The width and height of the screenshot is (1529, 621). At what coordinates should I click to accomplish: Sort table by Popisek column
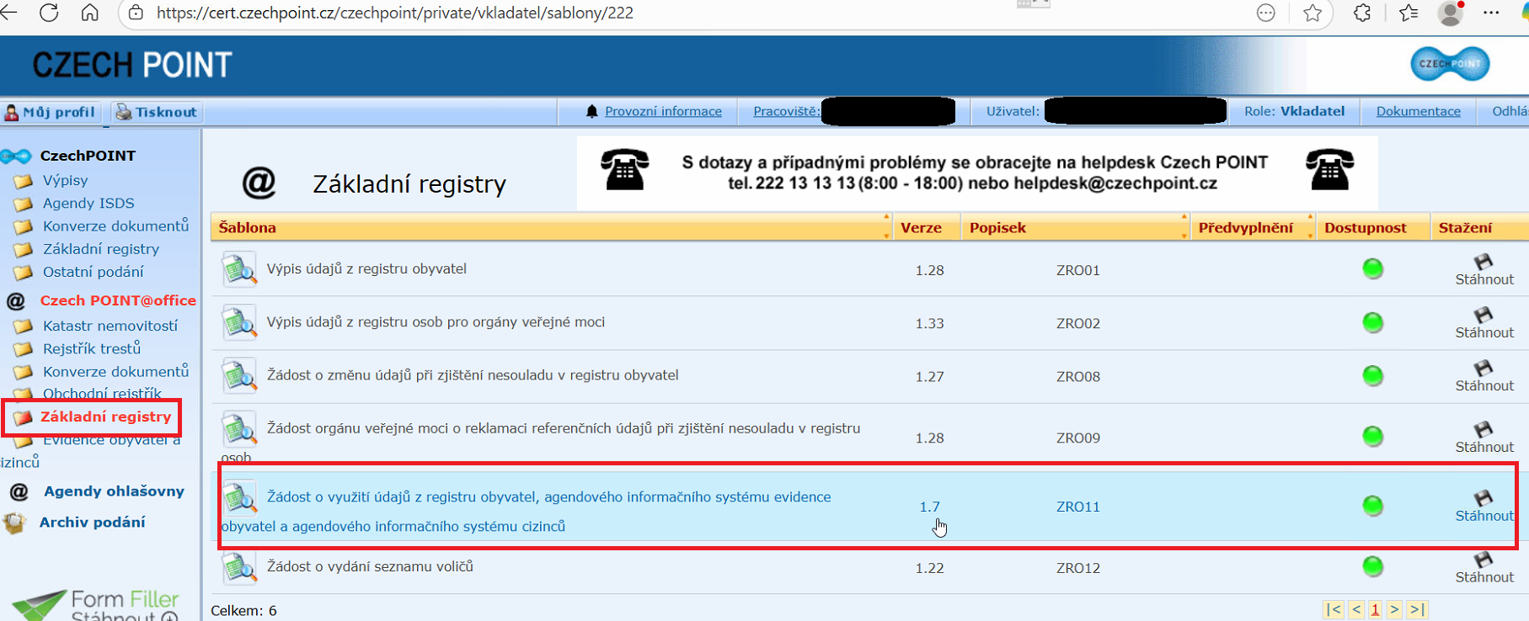click(x=997, y=227)
